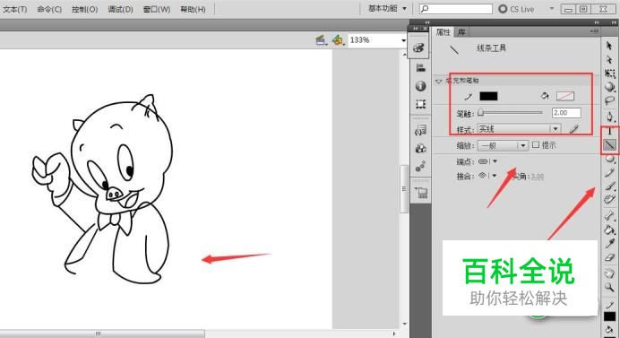The width and height of the screenshot is (620, 338).
Task: Click the stroke width 2.00 field
Action: tap(566, 113)
